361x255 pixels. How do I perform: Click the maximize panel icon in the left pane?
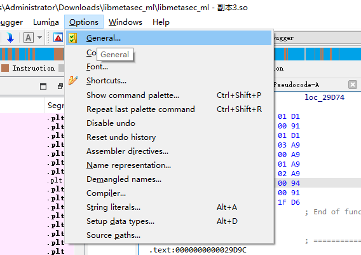coord(43,86)
